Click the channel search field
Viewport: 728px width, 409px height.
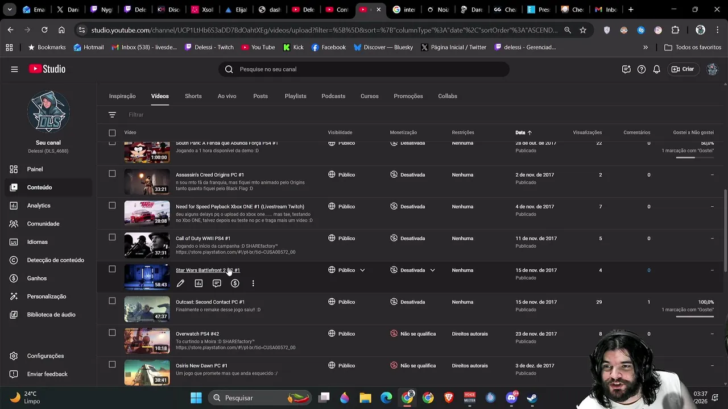[x=364, y=69]
